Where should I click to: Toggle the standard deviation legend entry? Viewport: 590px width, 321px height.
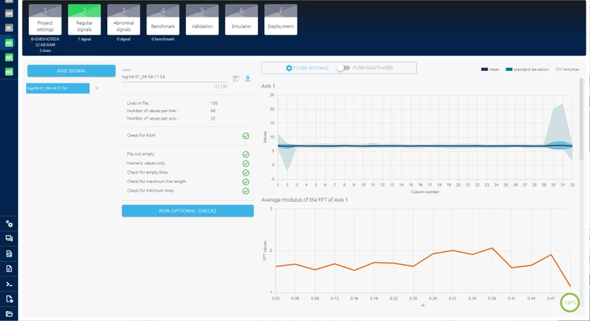click(x=527, y=70)
